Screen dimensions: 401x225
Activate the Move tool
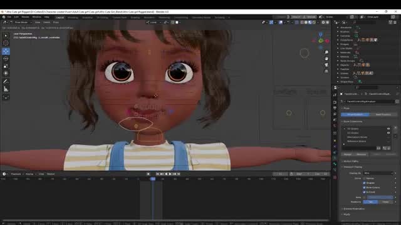point(6,51)
